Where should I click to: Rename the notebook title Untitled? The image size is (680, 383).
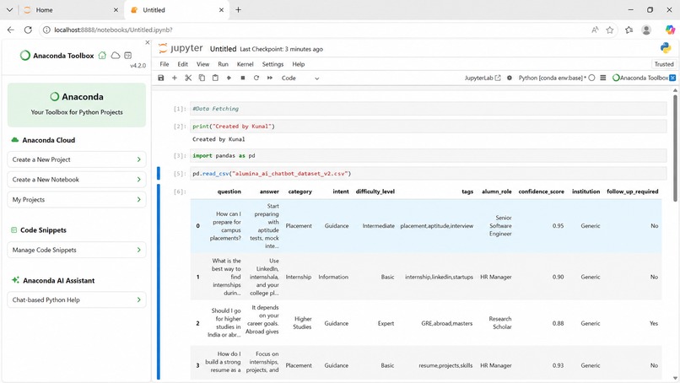223,49
